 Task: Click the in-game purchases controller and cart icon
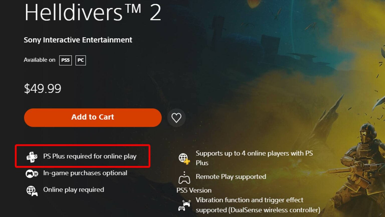[32, 174]
